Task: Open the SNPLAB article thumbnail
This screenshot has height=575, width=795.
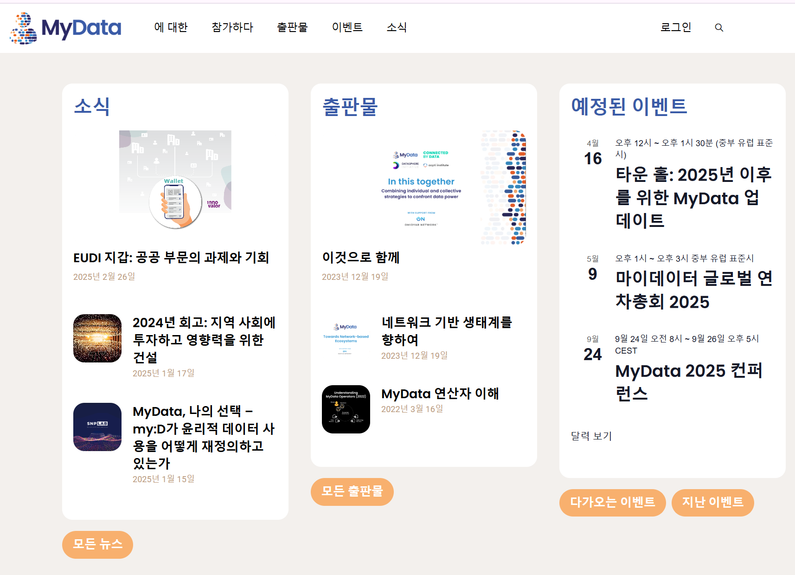Action: [x=97, y=427]
